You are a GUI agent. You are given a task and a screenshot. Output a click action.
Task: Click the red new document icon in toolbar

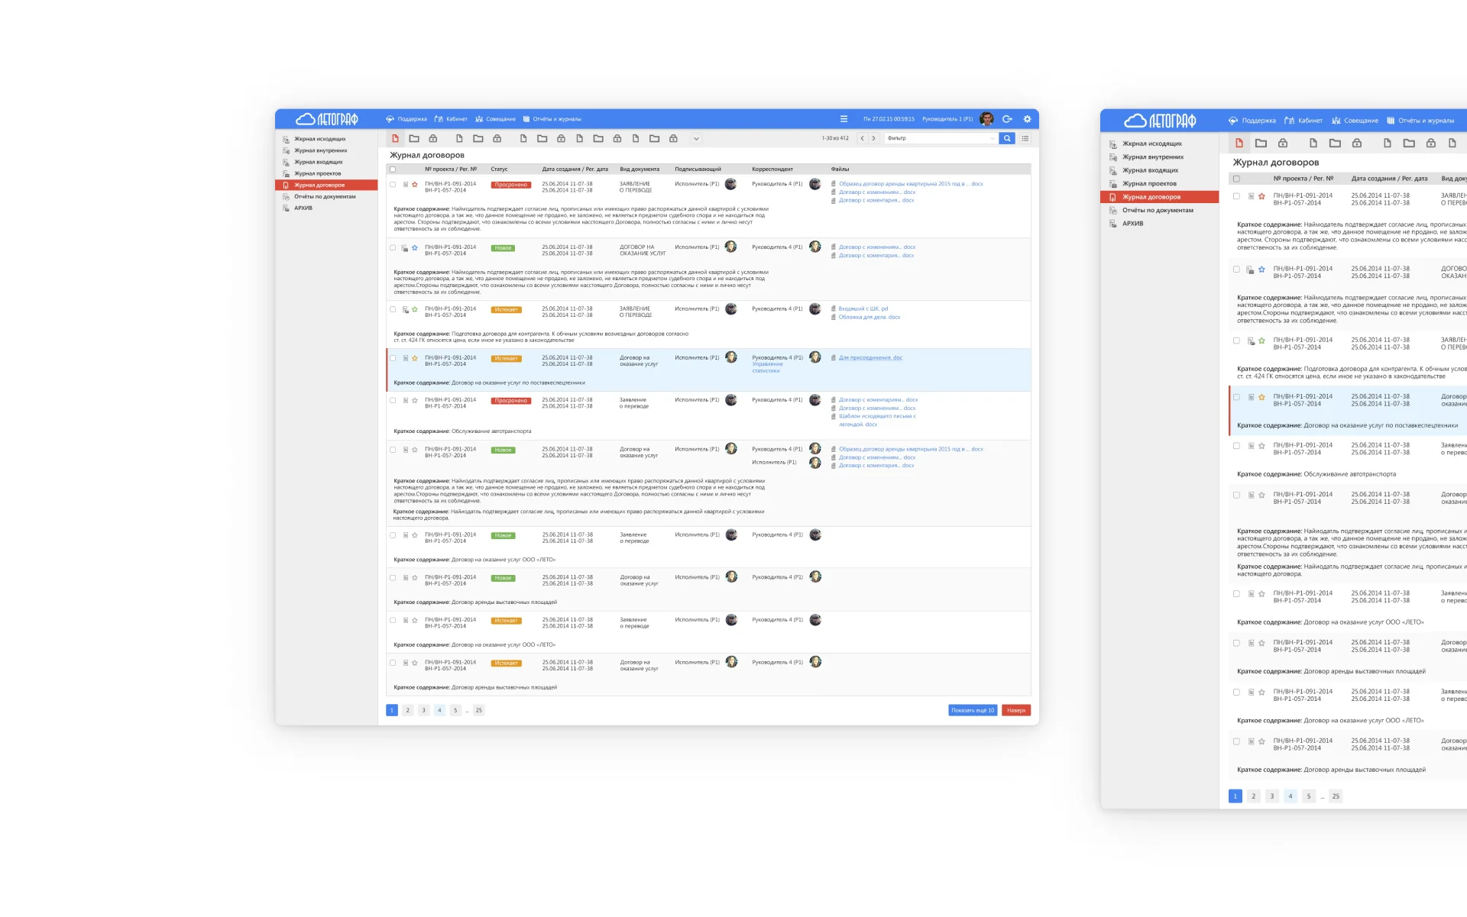[x=395, y=139]
